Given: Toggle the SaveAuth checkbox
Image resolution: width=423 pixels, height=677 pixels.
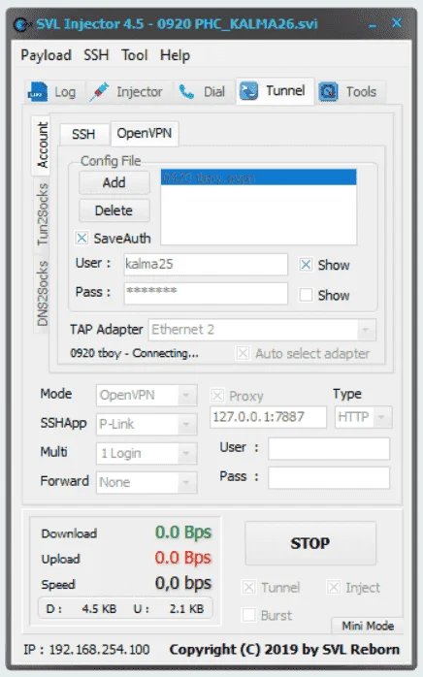Looking at the screenshot, I should (x=81, y=238).
